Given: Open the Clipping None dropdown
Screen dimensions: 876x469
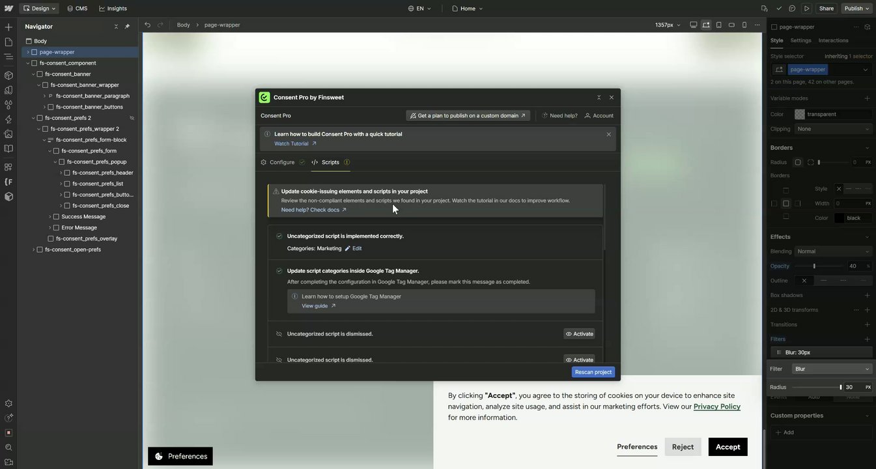Looking at the screenshot, I should (x=833, y=129).
